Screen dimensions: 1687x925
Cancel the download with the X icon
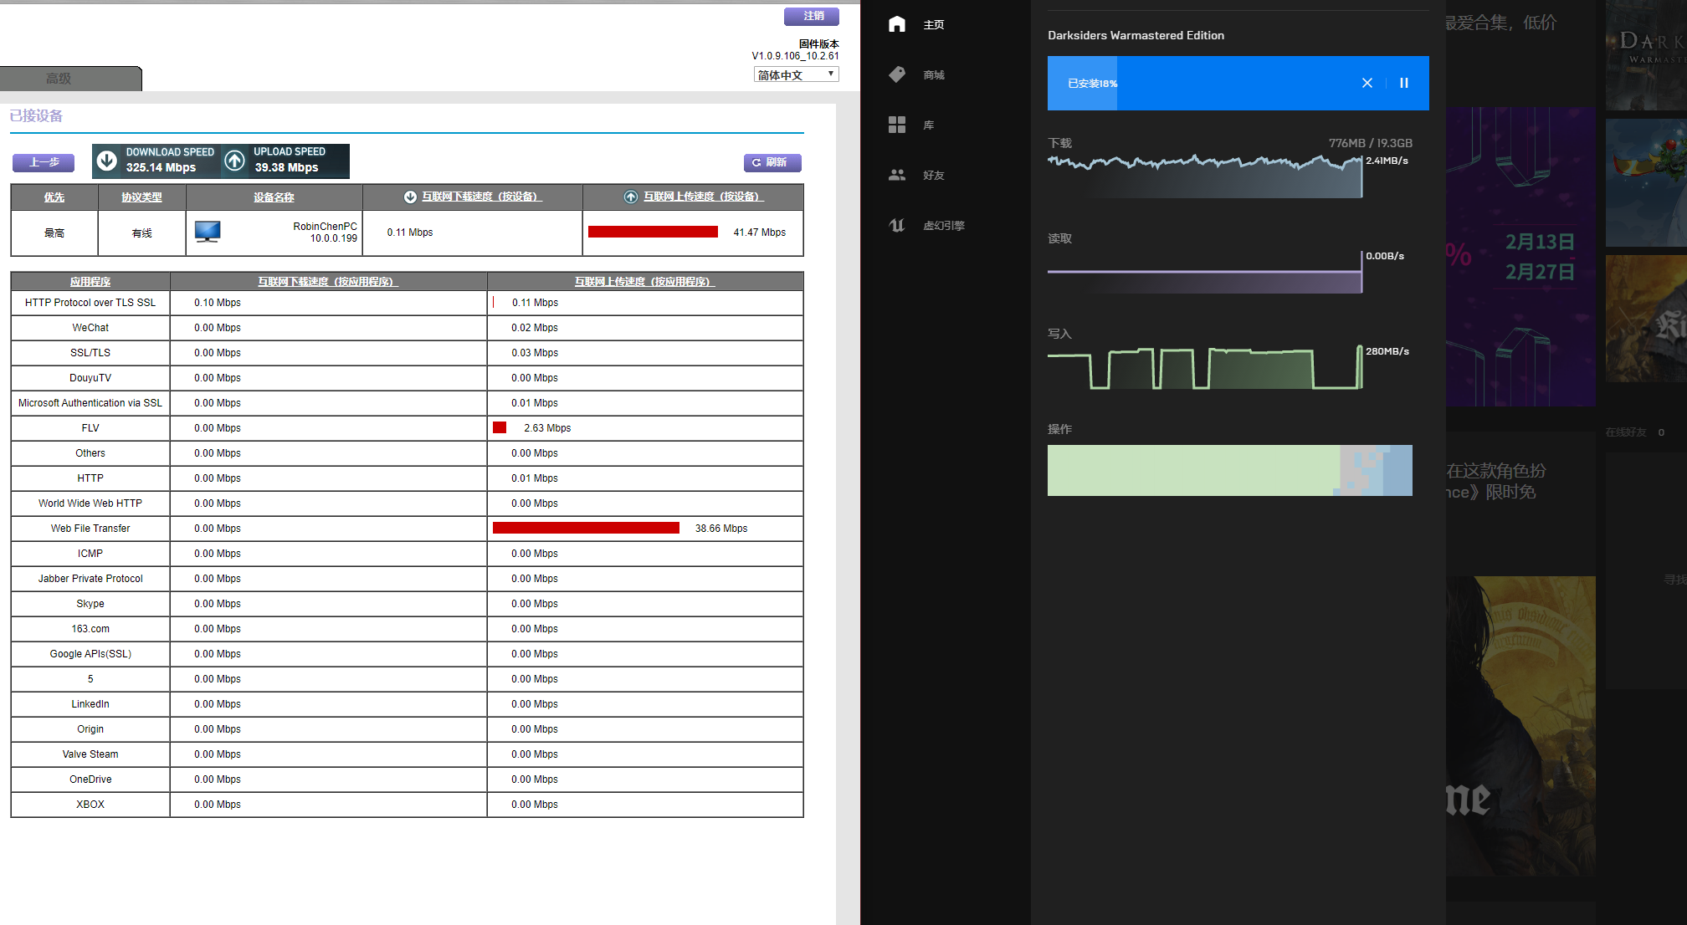point(1367,83)
